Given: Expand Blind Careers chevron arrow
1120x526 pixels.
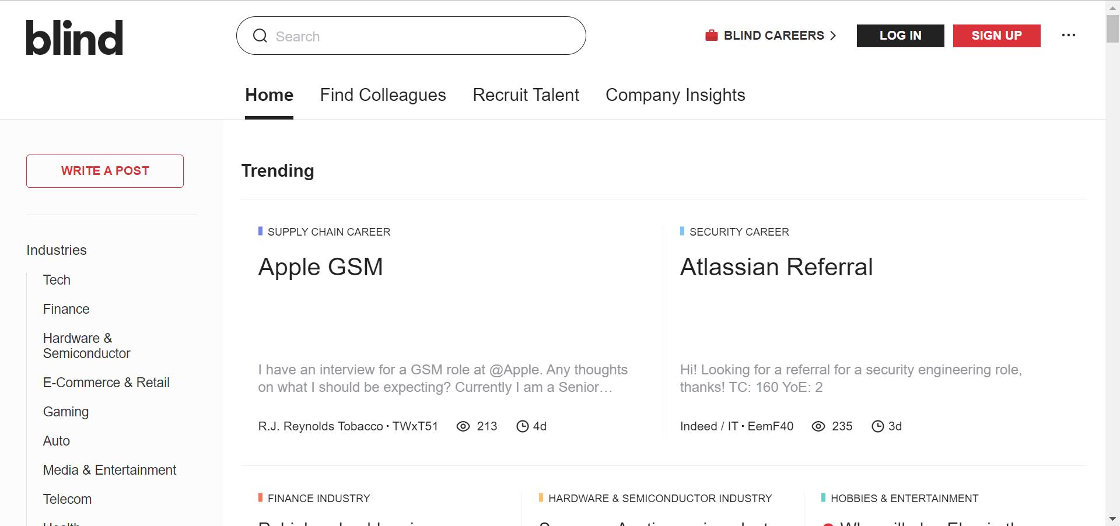Looking at the screenshot, I should tap(833, 36).
